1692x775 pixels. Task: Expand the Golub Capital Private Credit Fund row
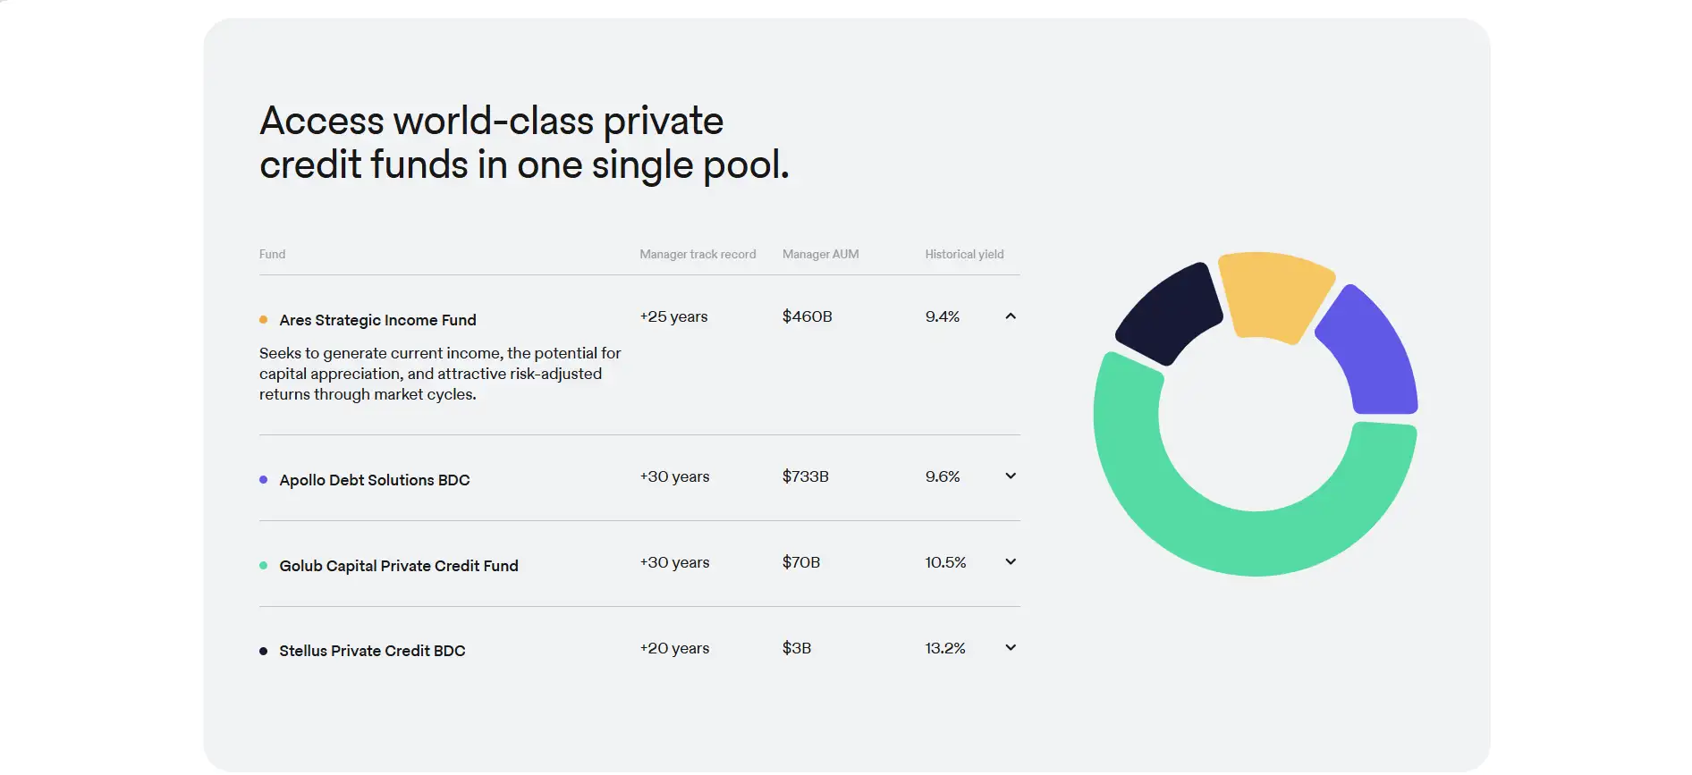(1011, 562)
